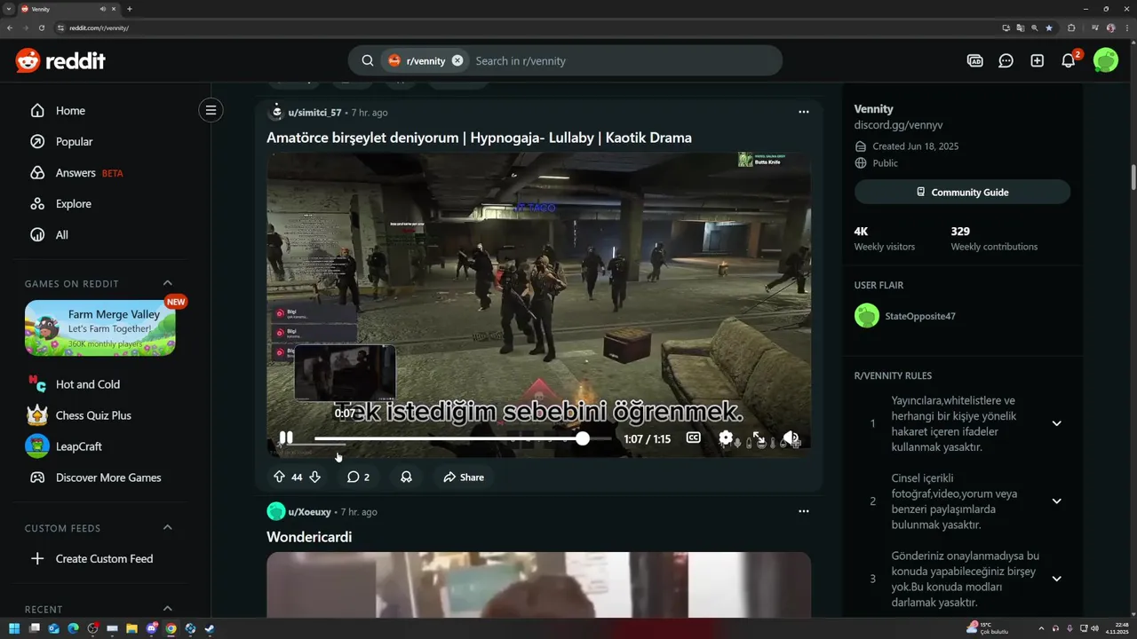Collapse Games on Reddit section
This screenshot has width=1137, height=639.
167,283
